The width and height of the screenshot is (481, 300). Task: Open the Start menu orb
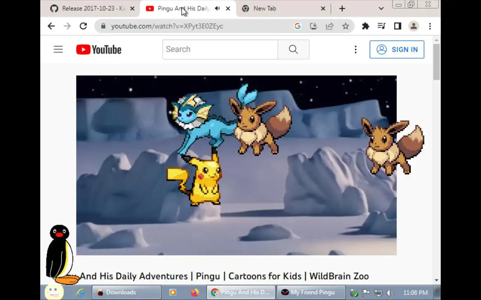pyautogui.click(x=54, y=292)
